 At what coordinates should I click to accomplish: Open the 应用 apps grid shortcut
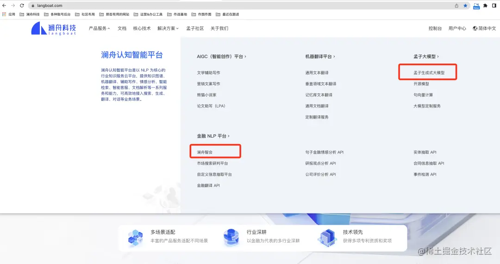click(9, 14)
